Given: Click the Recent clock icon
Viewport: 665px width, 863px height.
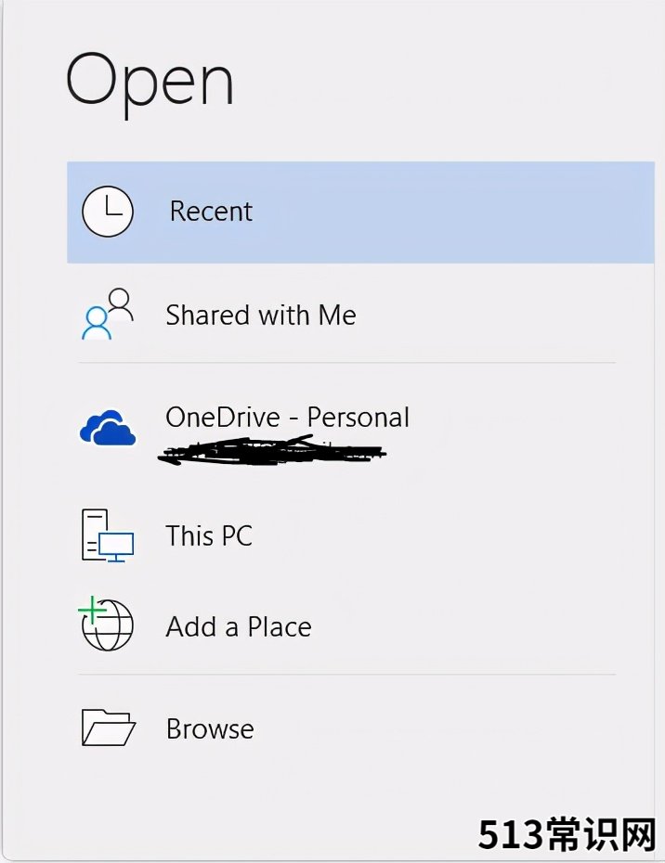Looking at the screenshot, I should point(108,212).
